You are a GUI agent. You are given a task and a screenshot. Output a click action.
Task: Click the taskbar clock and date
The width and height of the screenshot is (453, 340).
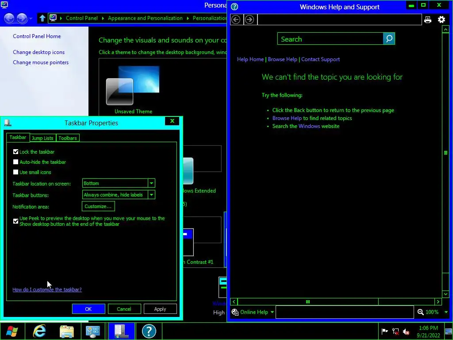click(x=428, y=332)
